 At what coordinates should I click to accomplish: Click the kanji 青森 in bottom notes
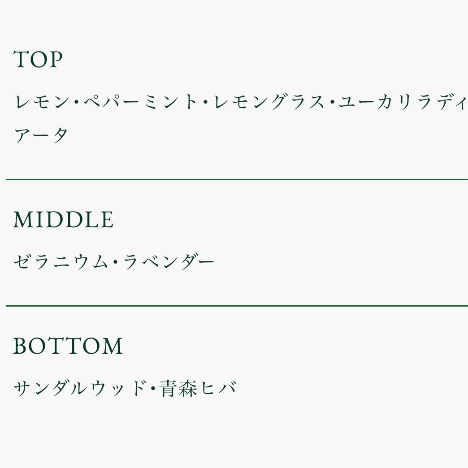tap(178, 388)
